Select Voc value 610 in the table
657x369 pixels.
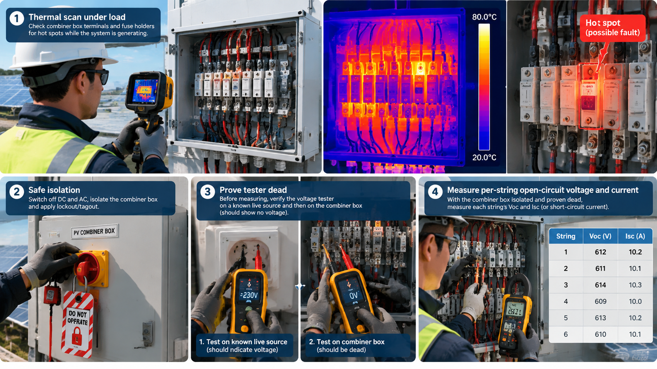pos(600,334)
